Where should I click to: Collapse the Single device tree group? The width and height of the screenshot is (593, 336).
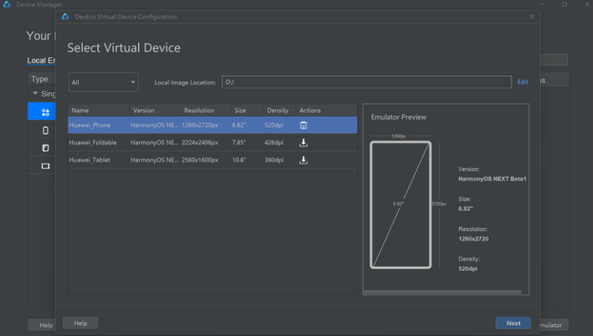click(34, 94)
